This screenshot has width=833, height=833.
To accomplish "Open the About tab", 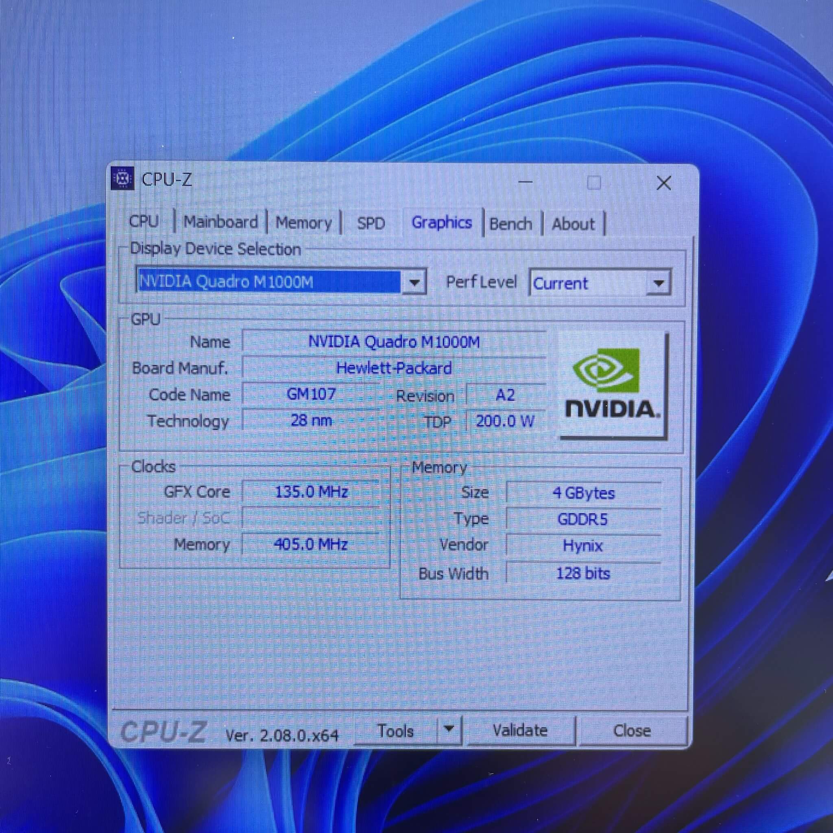I will pyautogui.click(x=573, y=224).
